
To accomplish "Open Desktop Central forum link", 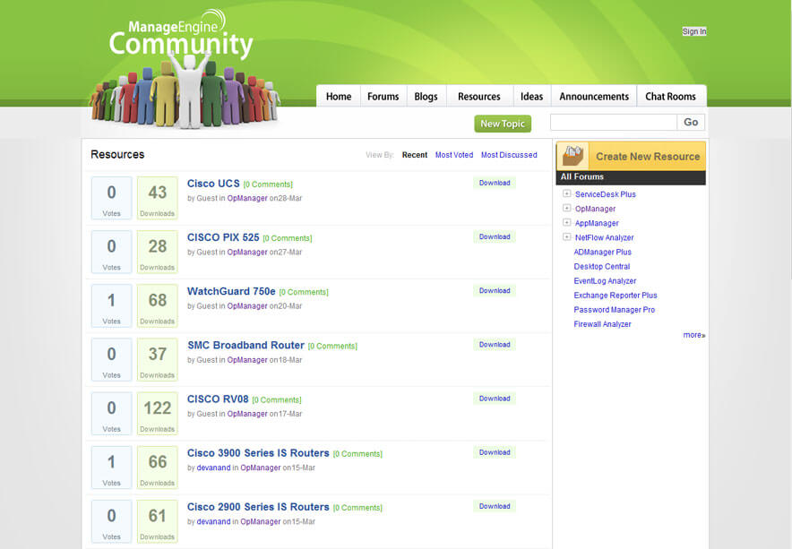I will point(601,267).
